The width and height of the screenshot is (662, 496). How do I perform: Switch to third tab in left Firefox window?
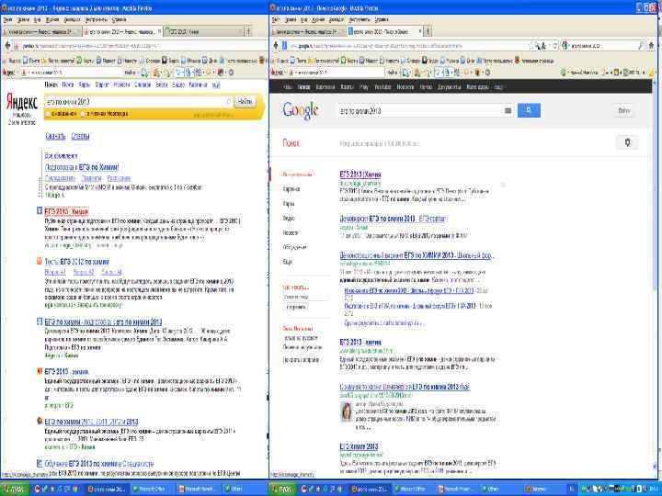(203, 31)
